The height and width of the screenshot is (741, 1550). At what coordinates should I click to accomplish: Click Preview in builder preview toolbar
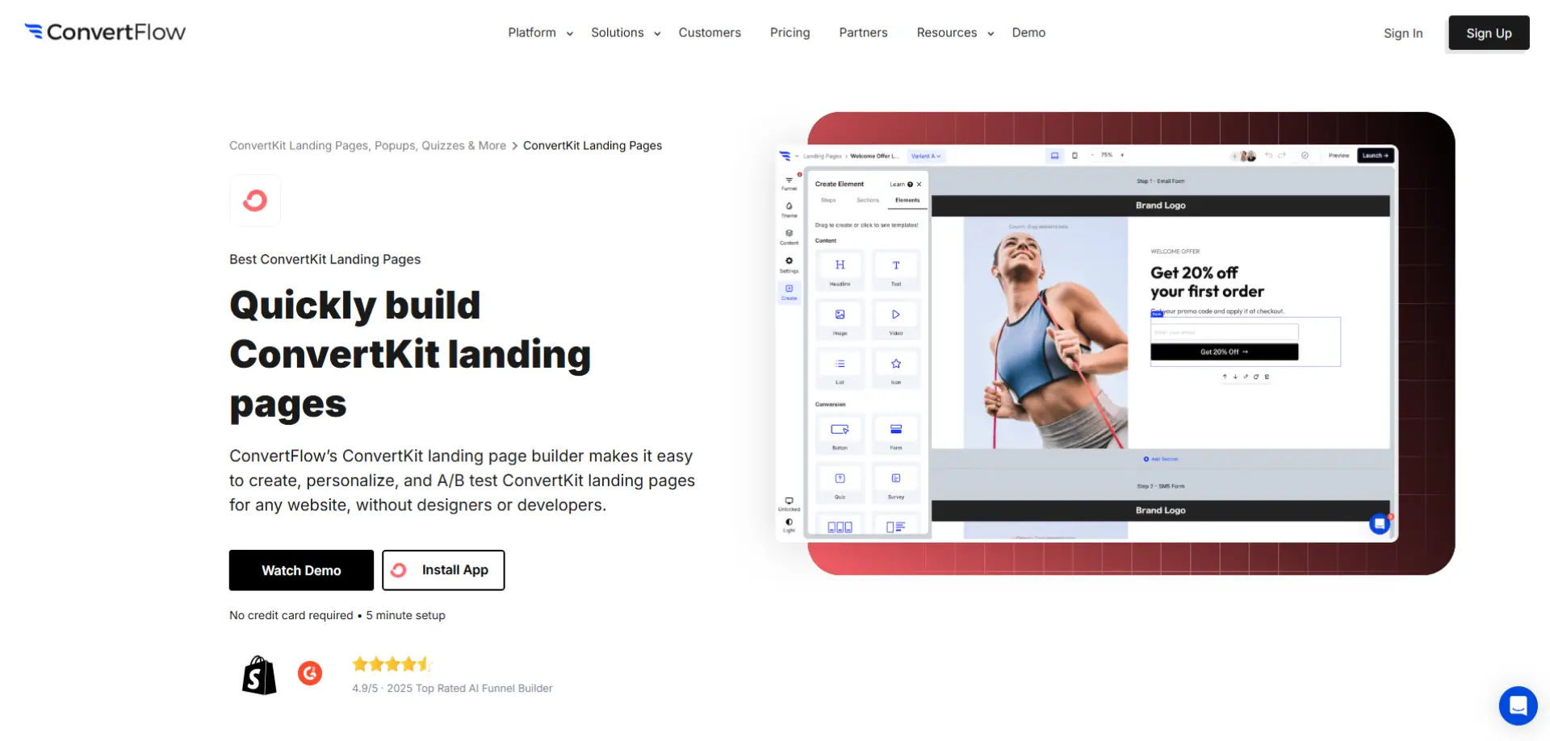click(1338, 156)
